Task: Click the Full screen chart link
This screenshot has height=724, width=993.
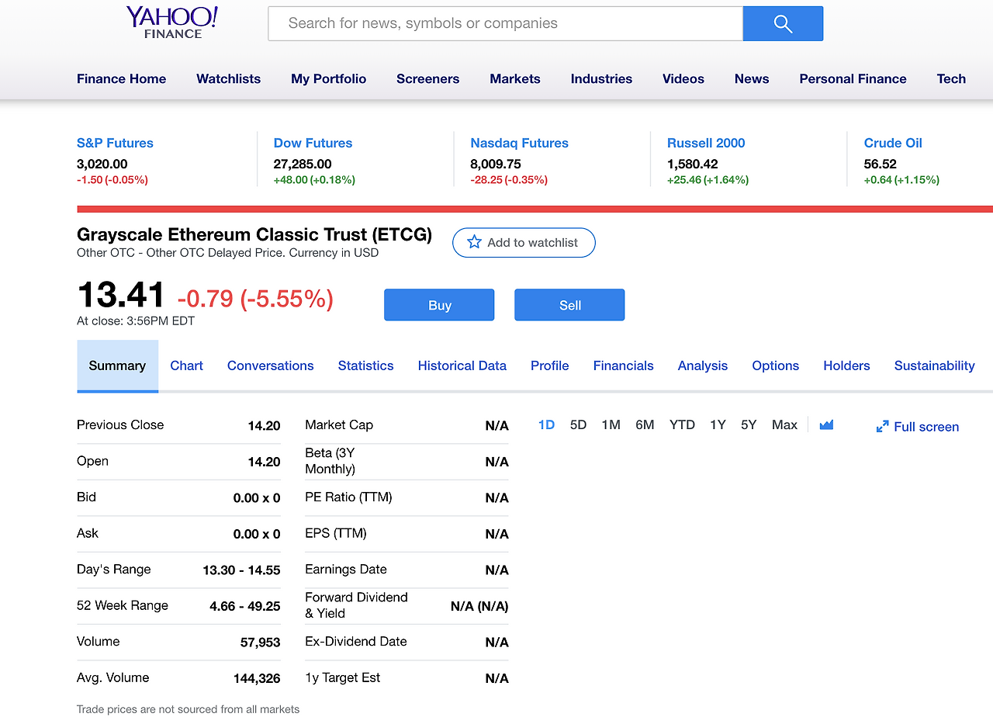Action: click(918, 427)
